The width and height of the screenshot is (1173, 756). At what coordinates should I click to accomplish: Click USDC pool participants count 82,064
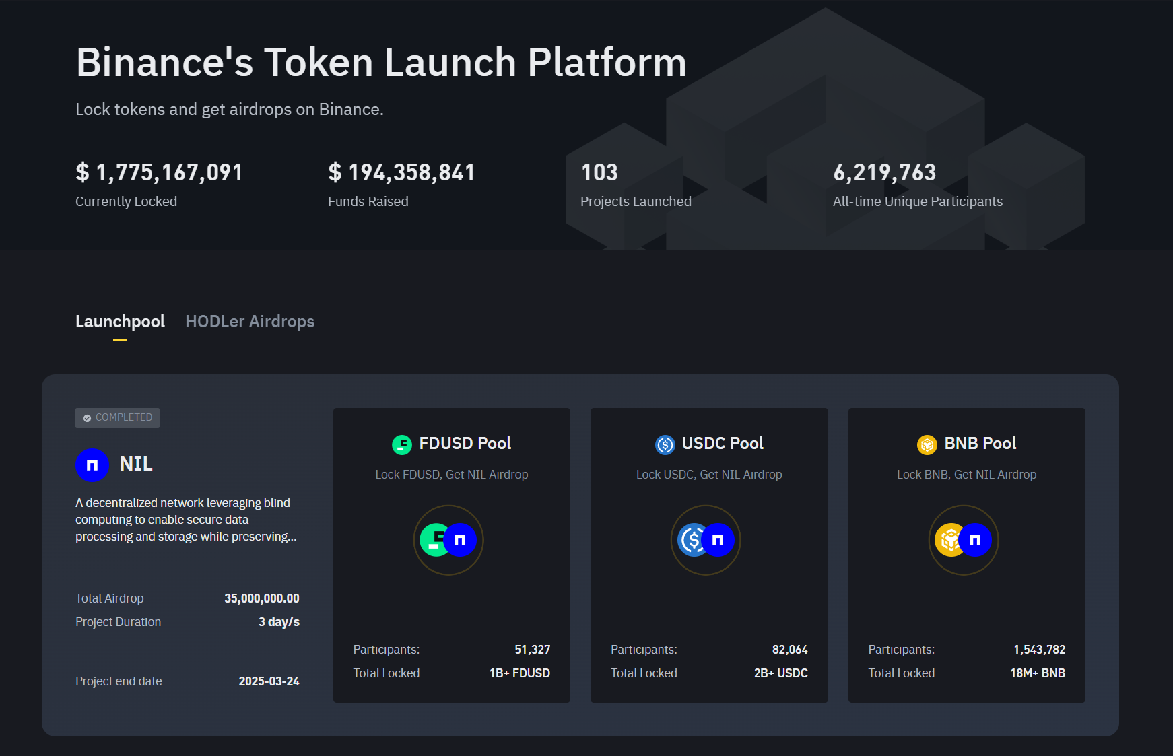(790, 650)
